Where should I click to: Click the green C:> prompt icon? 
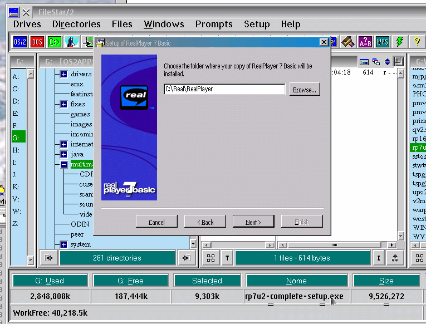pos(55,42)
